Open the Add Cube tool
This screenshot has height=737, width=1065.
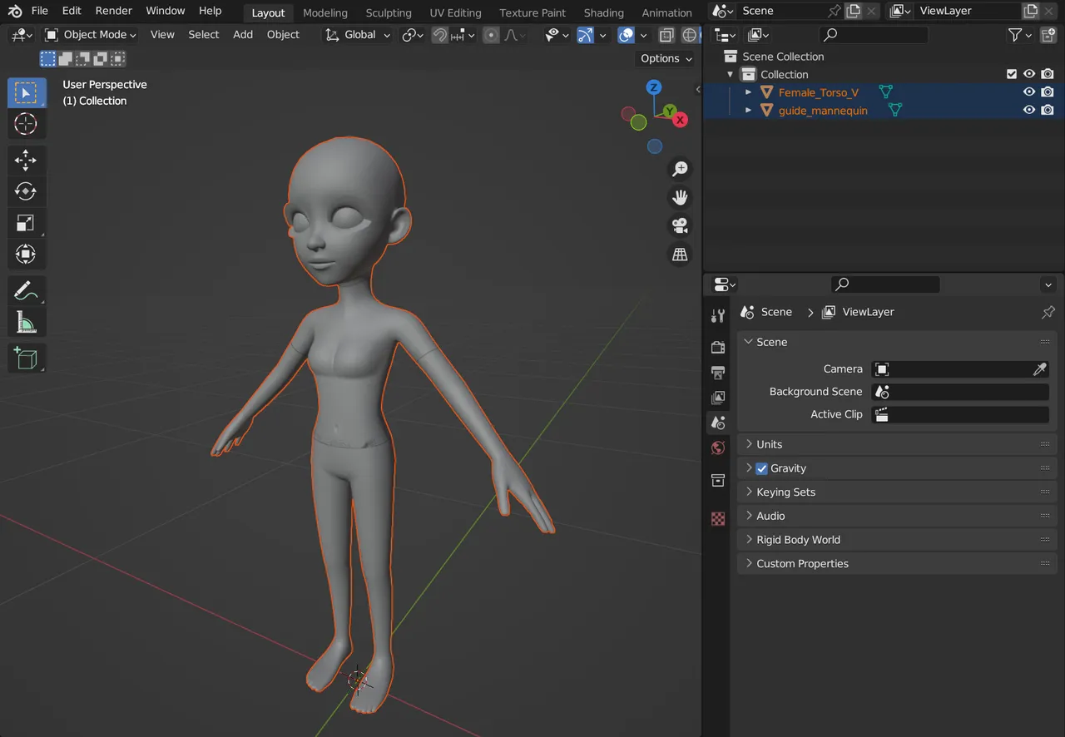tap(26, 358)
